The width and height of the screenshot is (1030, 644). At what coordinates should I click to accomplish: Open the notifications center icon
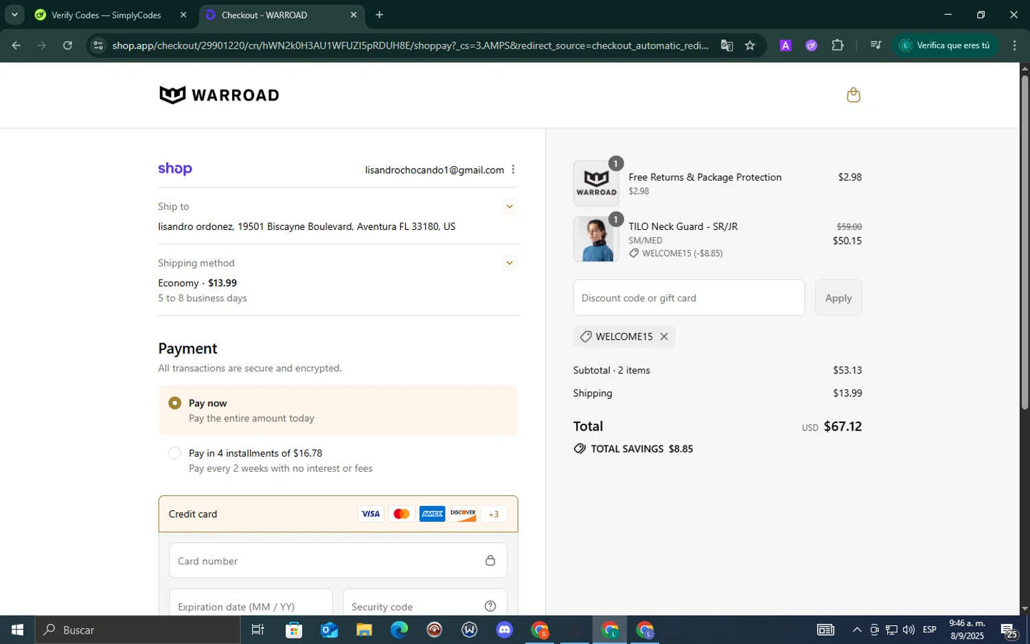pyautogui.click(x=1009, y=630)
